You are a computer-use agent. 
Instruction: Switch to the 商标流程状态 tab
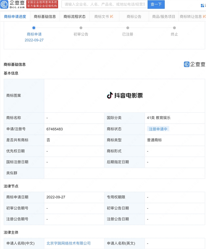[x=74, y=16]
